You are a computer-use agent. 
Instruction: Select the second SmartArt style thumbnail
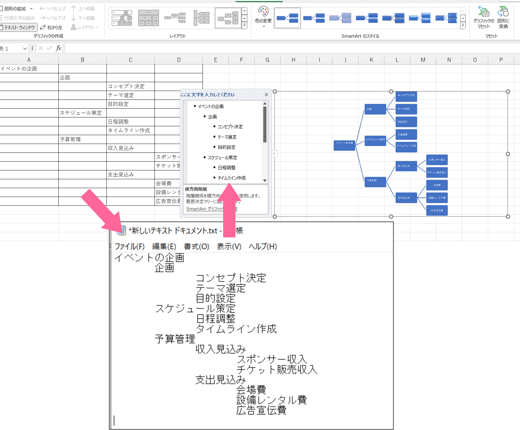tap(314, 18)
